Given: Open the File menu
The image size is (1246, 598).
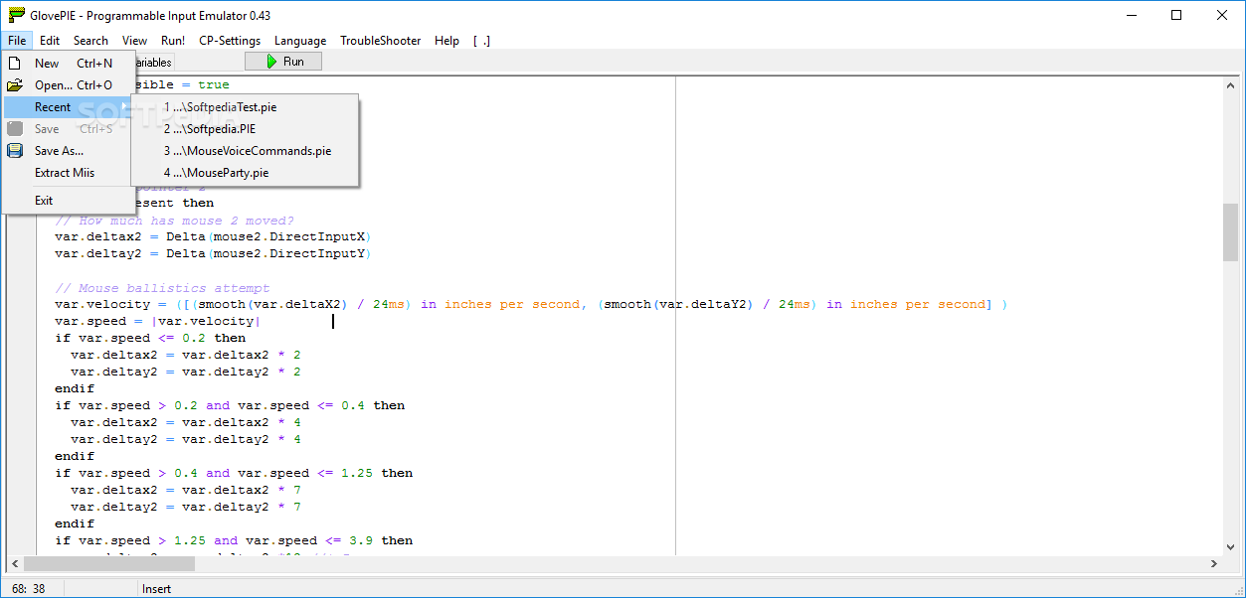Looking at the screenshot, I should click(17, 41).
